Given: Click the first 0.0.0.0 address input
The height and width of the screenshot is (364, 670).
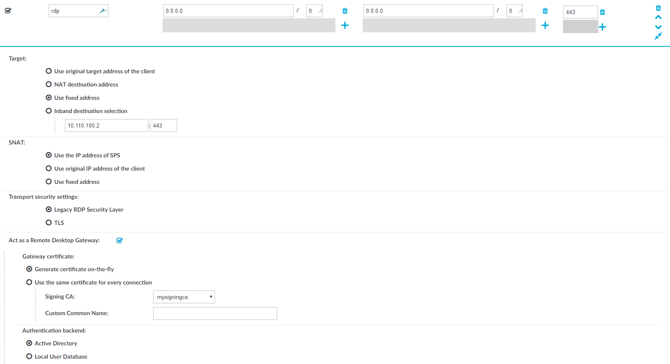Looking at the screenshot, I should pyautogui.click(x=228, y=11).
